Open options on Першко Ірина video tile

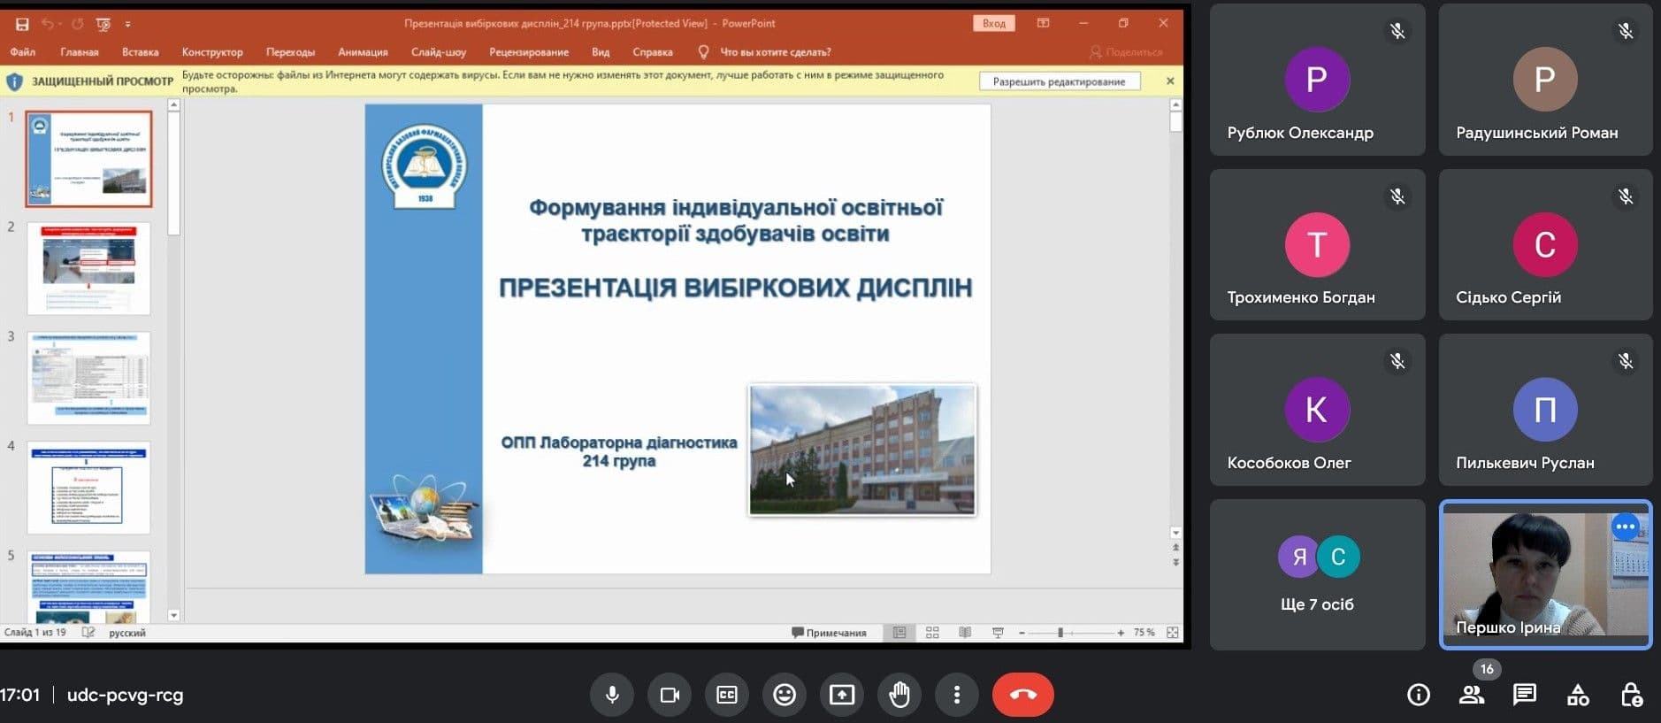pos(1626,527)
